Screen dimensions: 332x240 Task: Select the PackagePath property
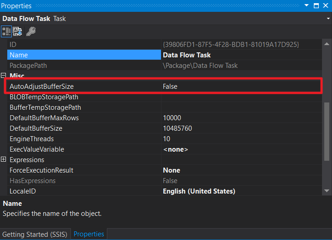pos(84,66)
